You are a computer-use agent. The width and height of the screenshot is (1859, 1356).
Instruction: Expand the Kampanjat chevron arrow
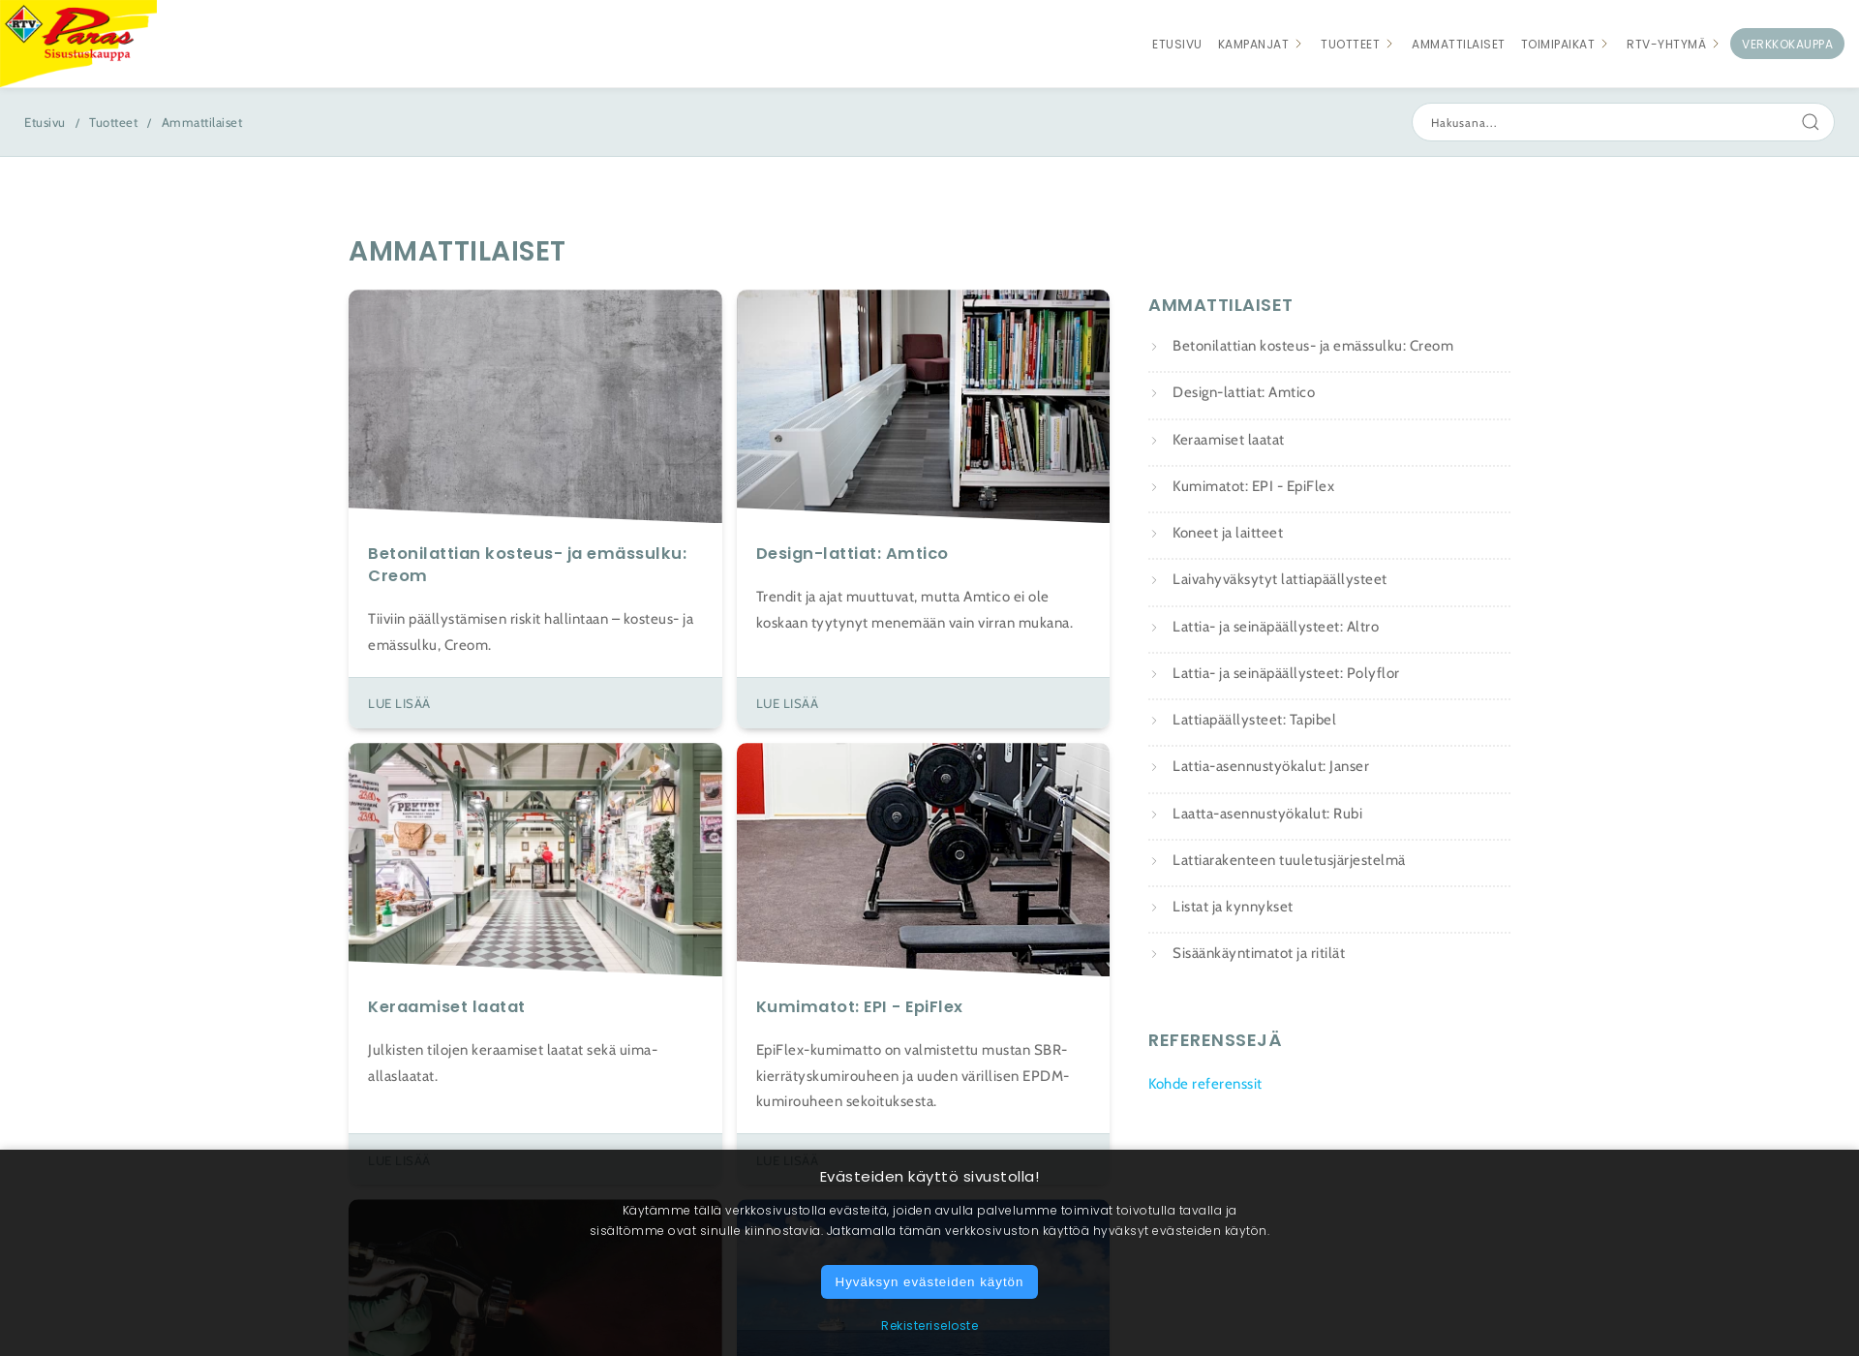[x=1298, y=45]
